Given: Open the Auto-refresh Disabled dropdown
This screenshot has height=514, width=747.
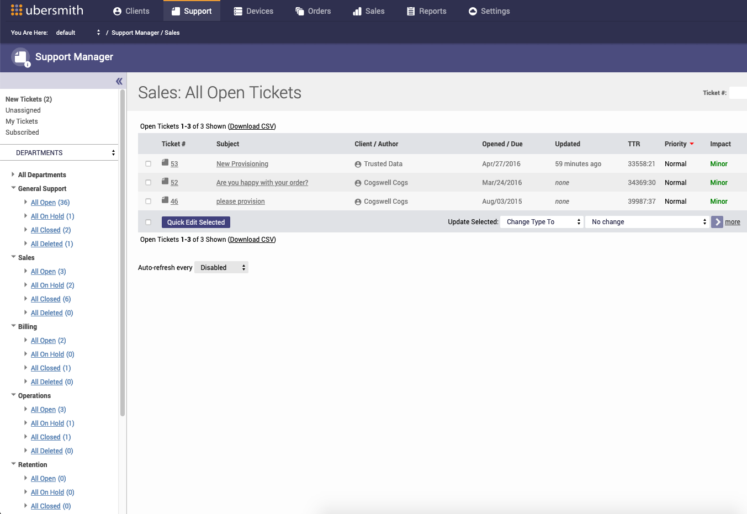Looking at the screenshot, I should pos(221,267).
